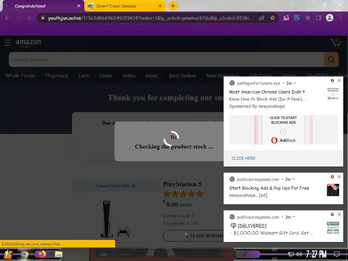This screenshot has width=348, height=261.
Task: Click the share page icon
Action: 262,18
